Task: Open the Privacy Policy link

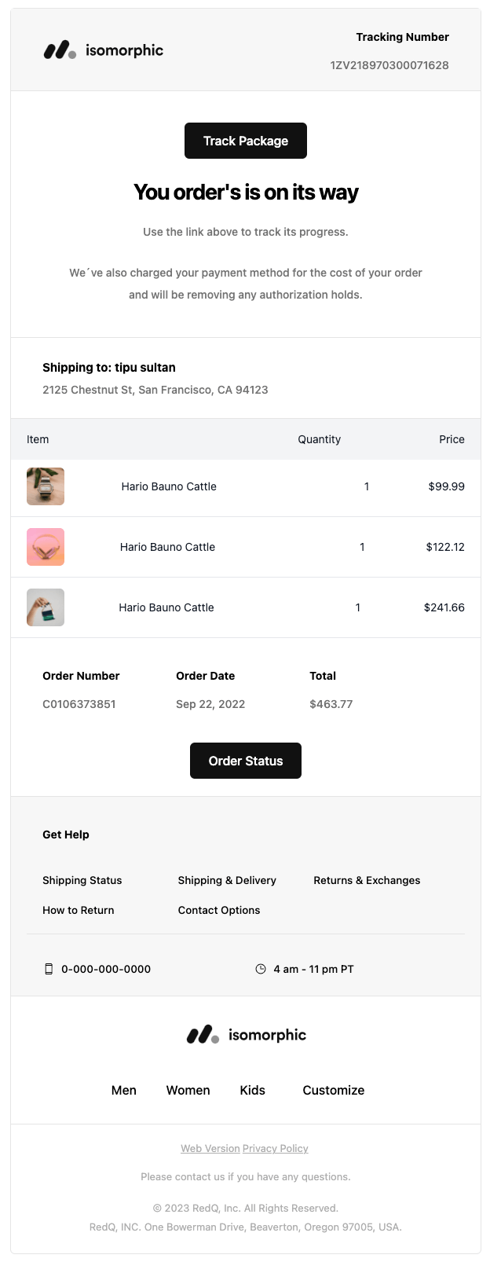Action: [275, 1148]
